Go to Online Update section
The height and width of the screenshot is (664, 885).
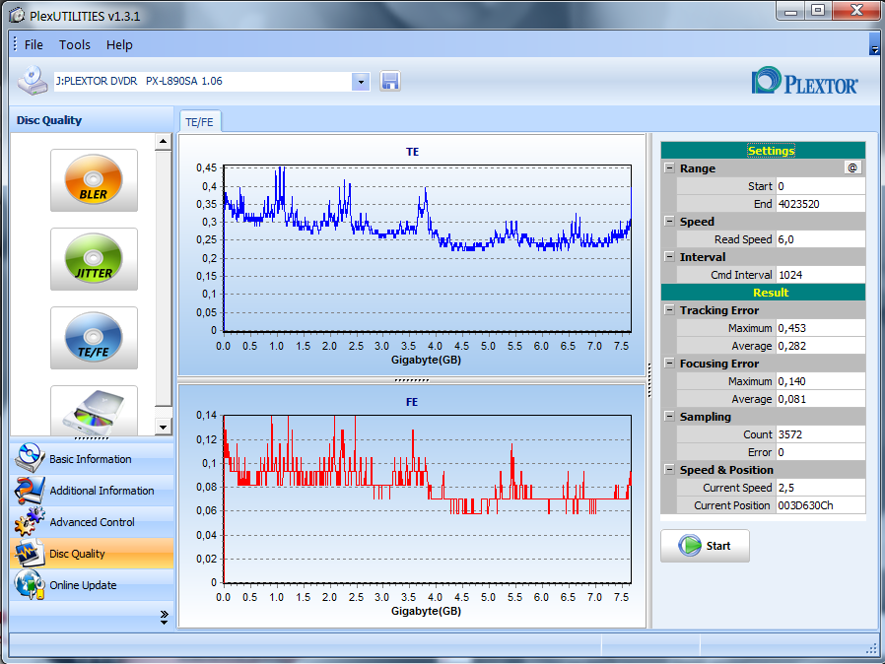[x=92, y=585]
